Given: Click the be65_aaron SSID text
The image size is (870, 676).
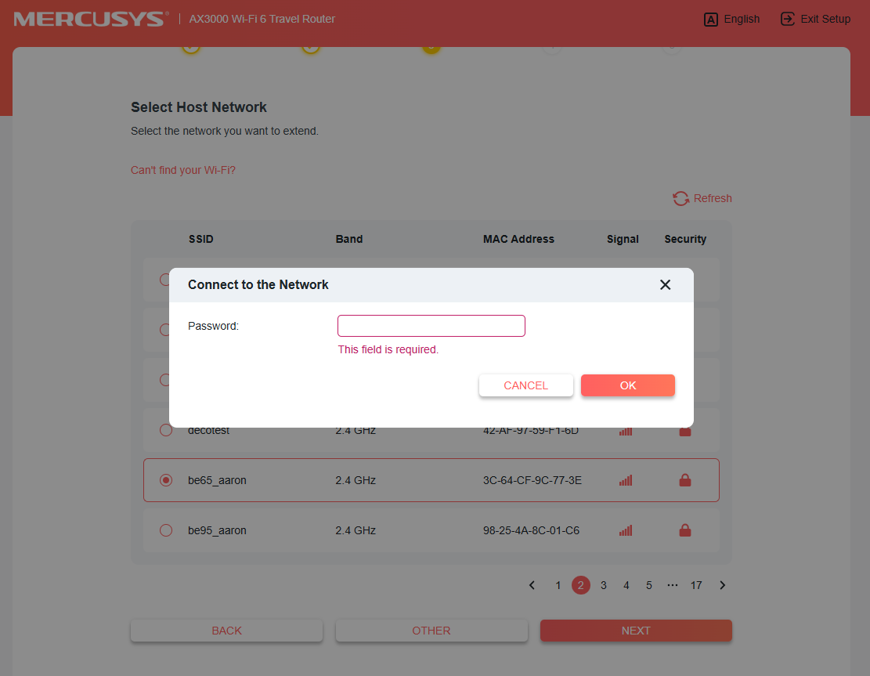Looking at the screenshot, I should 217,480.
